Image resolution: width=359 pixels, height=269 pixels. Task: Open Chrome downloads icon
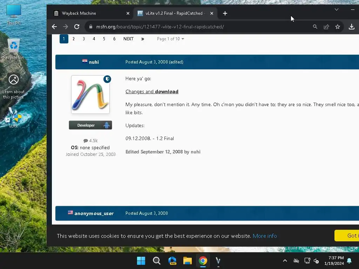click(351, 27)
